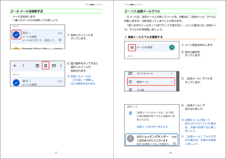The width and height of the screenshot is (226, 159).
Task: Click the page number 18
Action: click(171, 153)
